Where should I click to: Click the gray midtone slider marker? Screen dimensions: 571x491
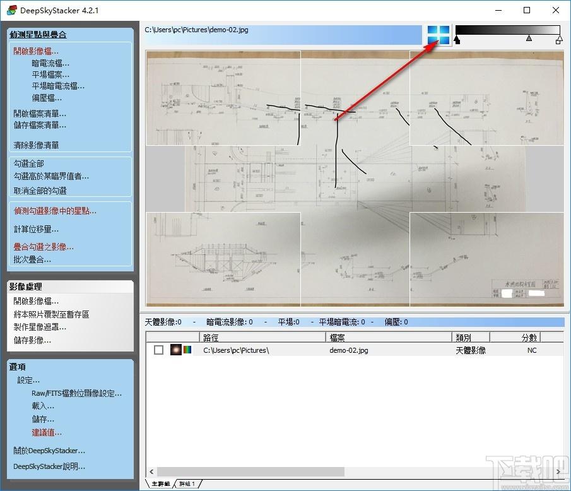[x=529, y=38]
